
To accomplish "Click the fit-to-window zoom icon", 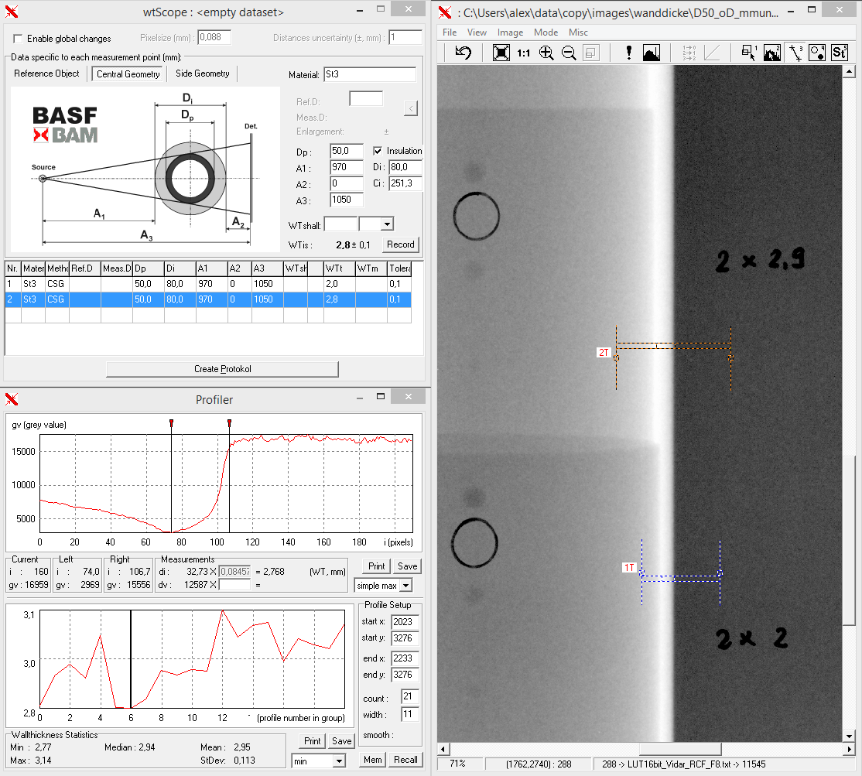I will tap(501, 53).
